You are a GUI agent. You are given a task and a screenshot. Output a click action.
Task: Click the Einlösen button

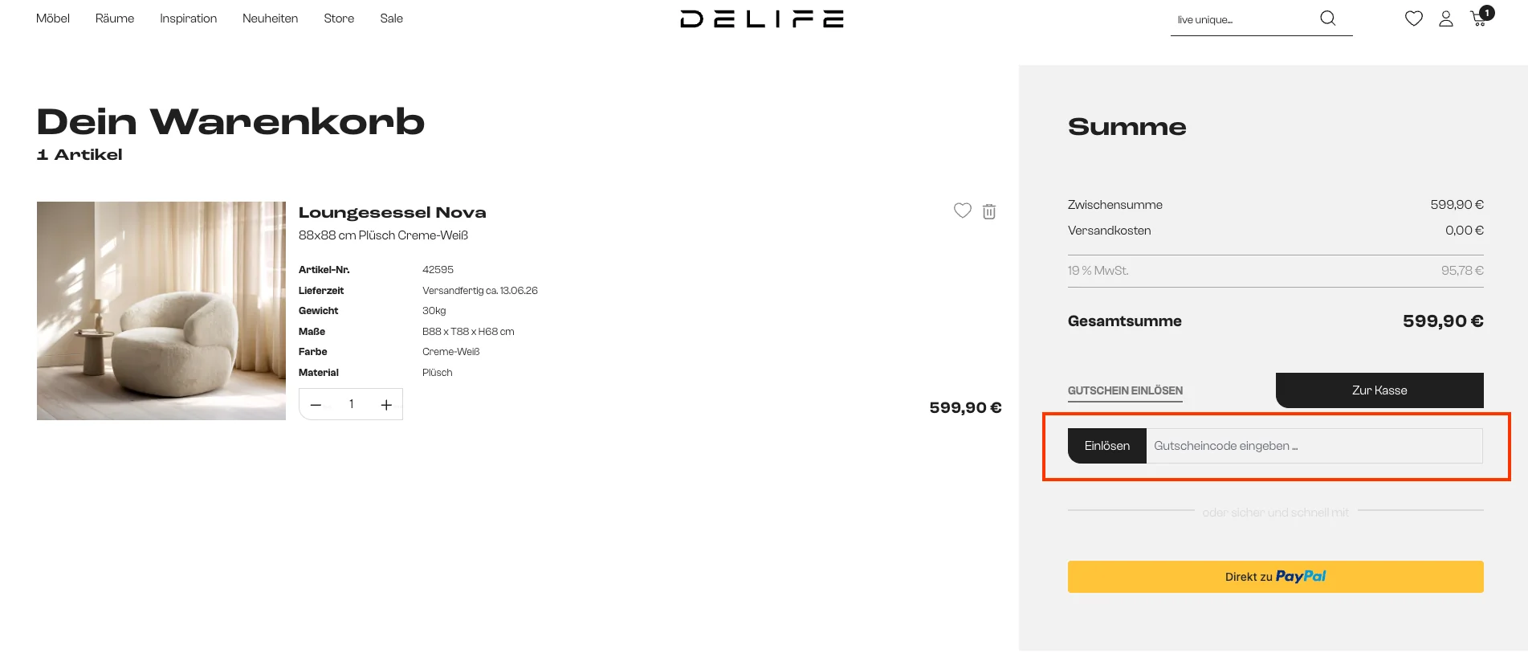coord(1106,446)
